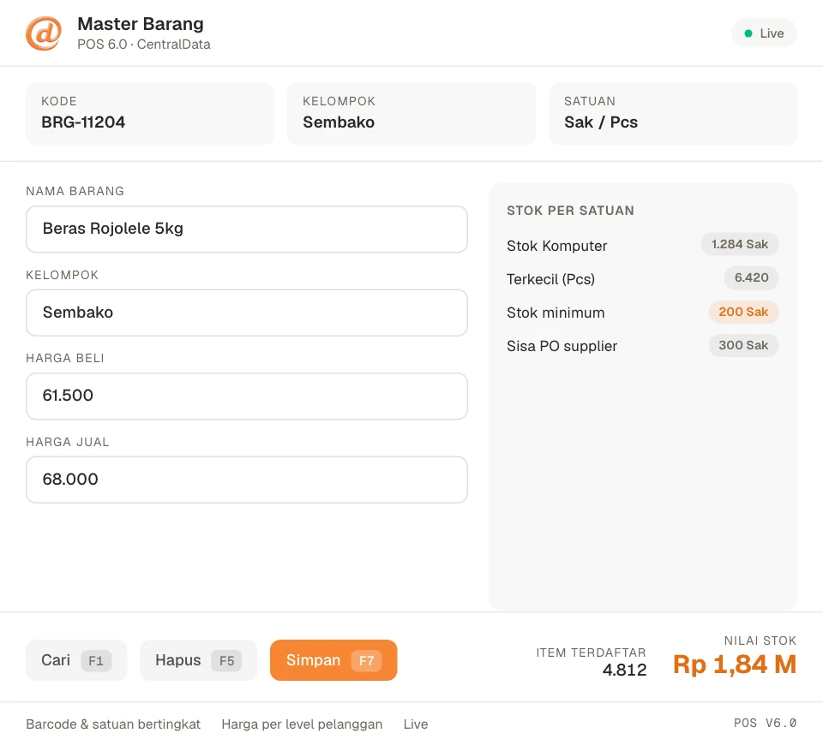
Task: Click the Stok Komputer label
Action: tap(557, 246)
